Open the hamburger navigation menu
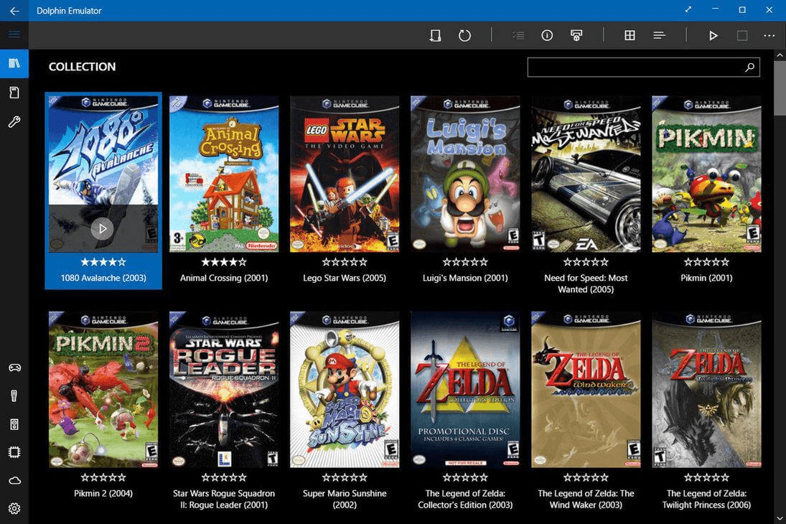 tap(14, 34)
